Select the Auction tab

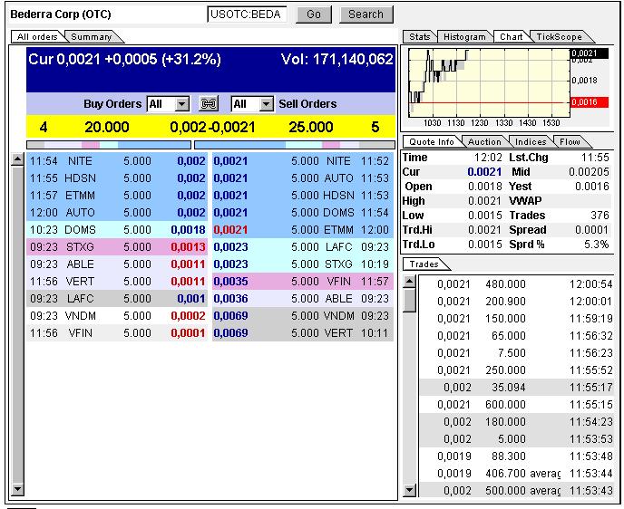click(x=483, y=142)
